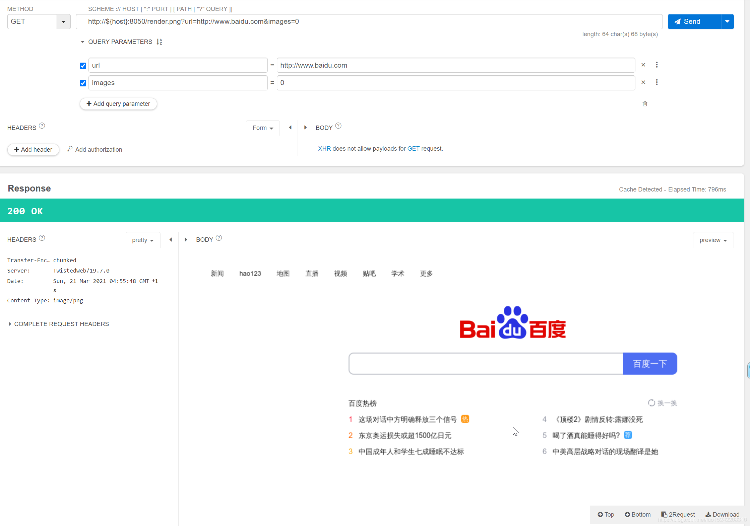Jump to Top of the response
Screen dimensions: 750x526
[605, 514]
